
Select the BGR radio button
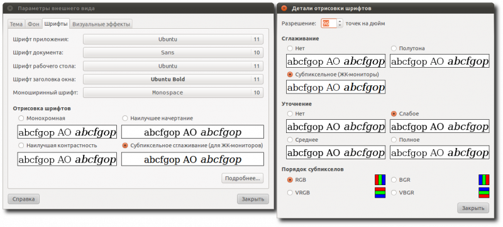[x=394, y=180]
